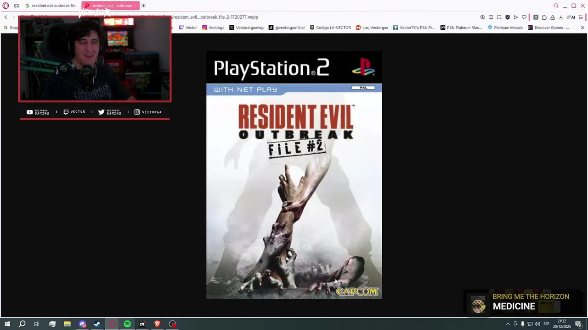Viewport: 588px width, 330px height.
Task: Add page to bookmarks with heart icon
Action: pos(524,17)
